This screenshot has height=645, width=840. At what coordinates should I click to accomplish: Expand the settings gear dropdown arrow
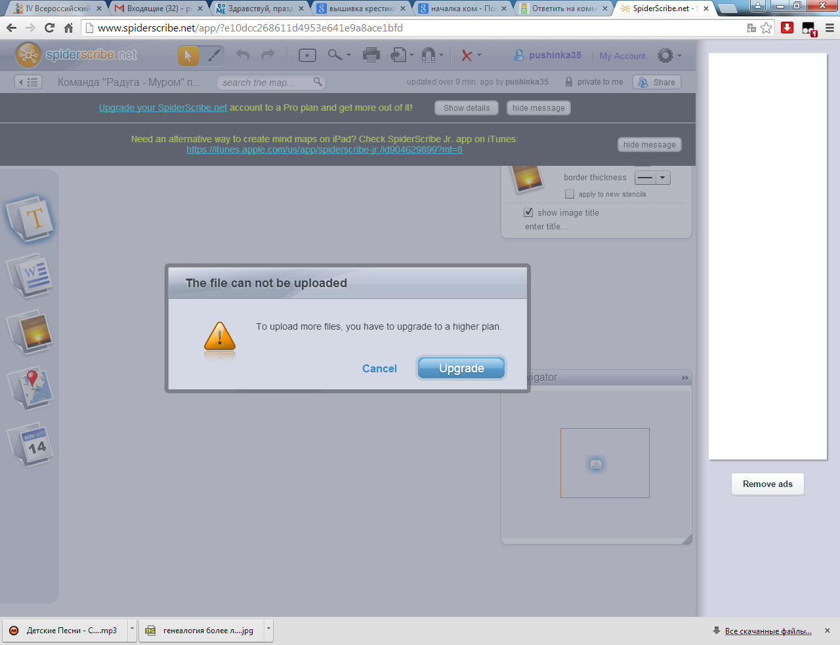pyautogui.click(x=679, y=56)
